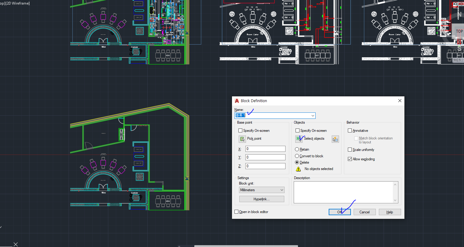Click the Pick point icon button
Viewport: 464px width, 247px height.
point(242,139)
